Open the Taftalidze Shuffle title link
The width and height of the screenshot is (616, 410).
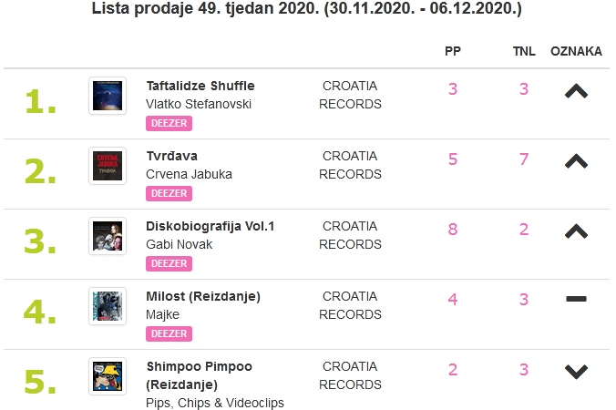(x=200, y=86)
